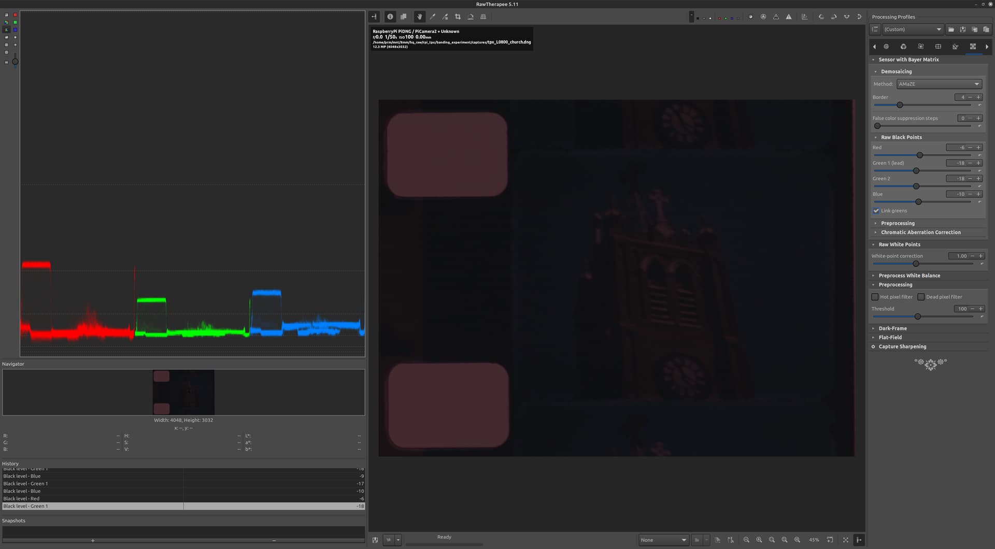Open the Processing Profiles (Custom) dropdown
The height and width of the screenshot is (549, 995).
tap(913, 30)
